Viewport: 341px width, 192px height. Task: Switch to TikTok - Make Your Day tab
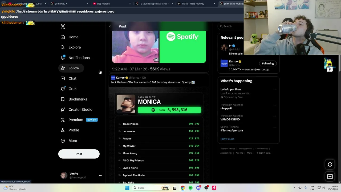[197, 4]
